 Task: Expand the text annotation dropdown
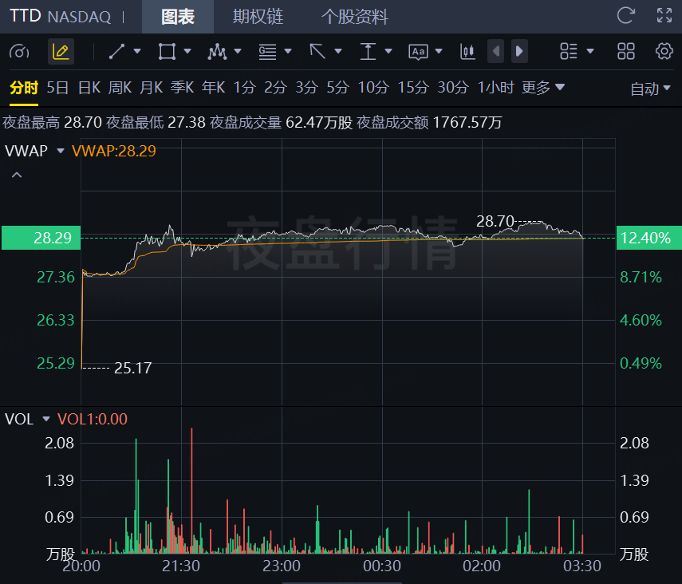(x=439, y=51)
